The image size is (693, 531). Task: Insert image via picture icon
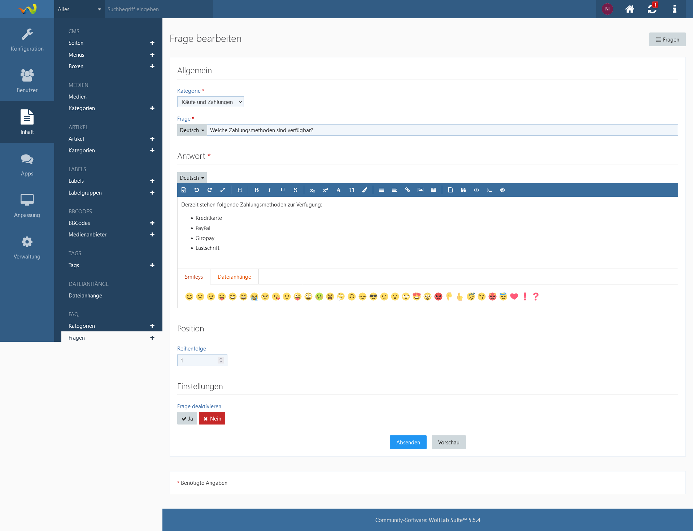point(420,190)
